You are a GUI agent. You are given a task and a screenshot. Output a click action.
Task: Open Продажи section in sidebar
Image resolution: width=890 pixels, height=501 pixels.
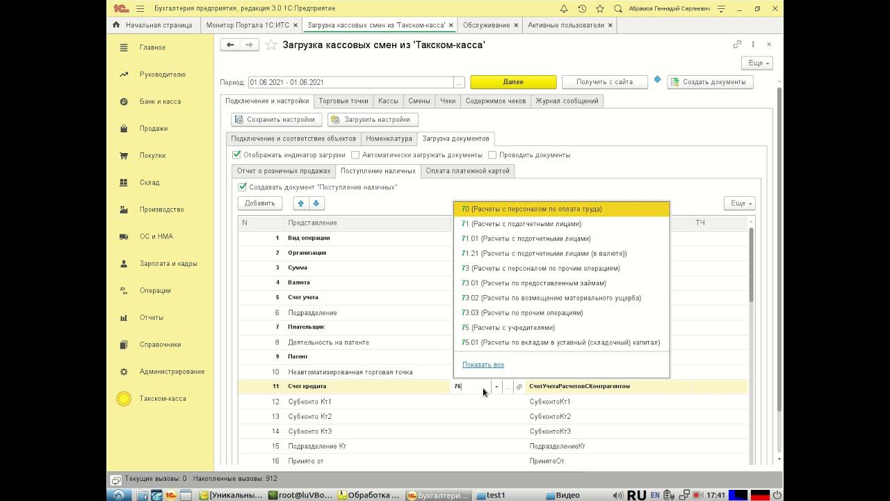click(153, 129)
